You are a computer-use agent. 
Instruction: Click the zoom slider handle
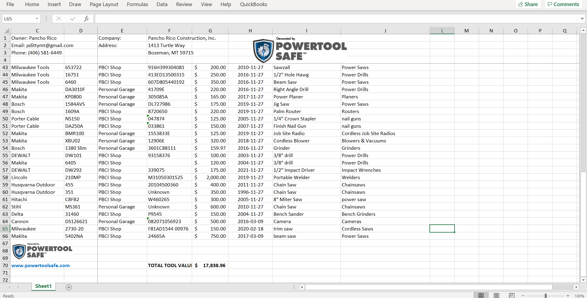coord(545,296)
